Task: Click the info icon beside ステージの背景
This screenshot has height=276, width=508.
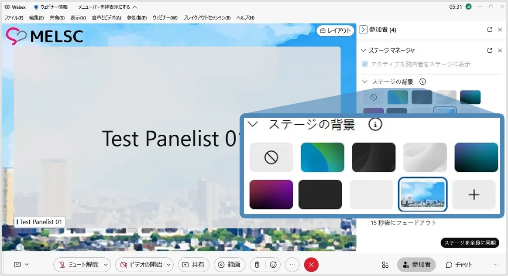Action: 422,82
